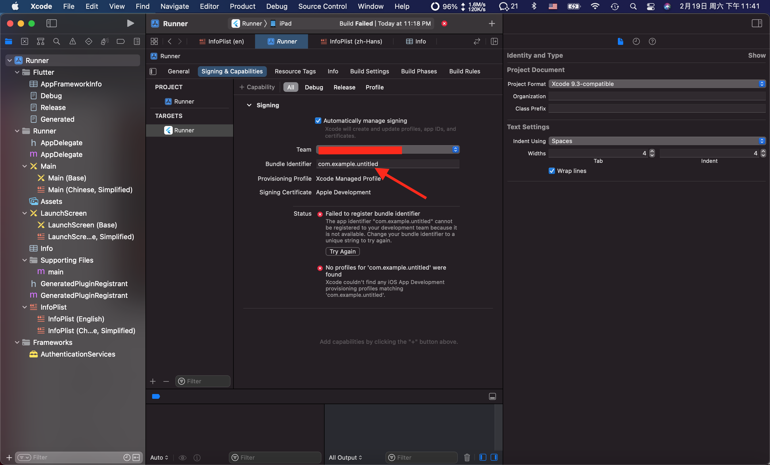The height and width of the screenshot is (465, 770).
Task: Add an editor on the right
Action: (x=494, y=41)
